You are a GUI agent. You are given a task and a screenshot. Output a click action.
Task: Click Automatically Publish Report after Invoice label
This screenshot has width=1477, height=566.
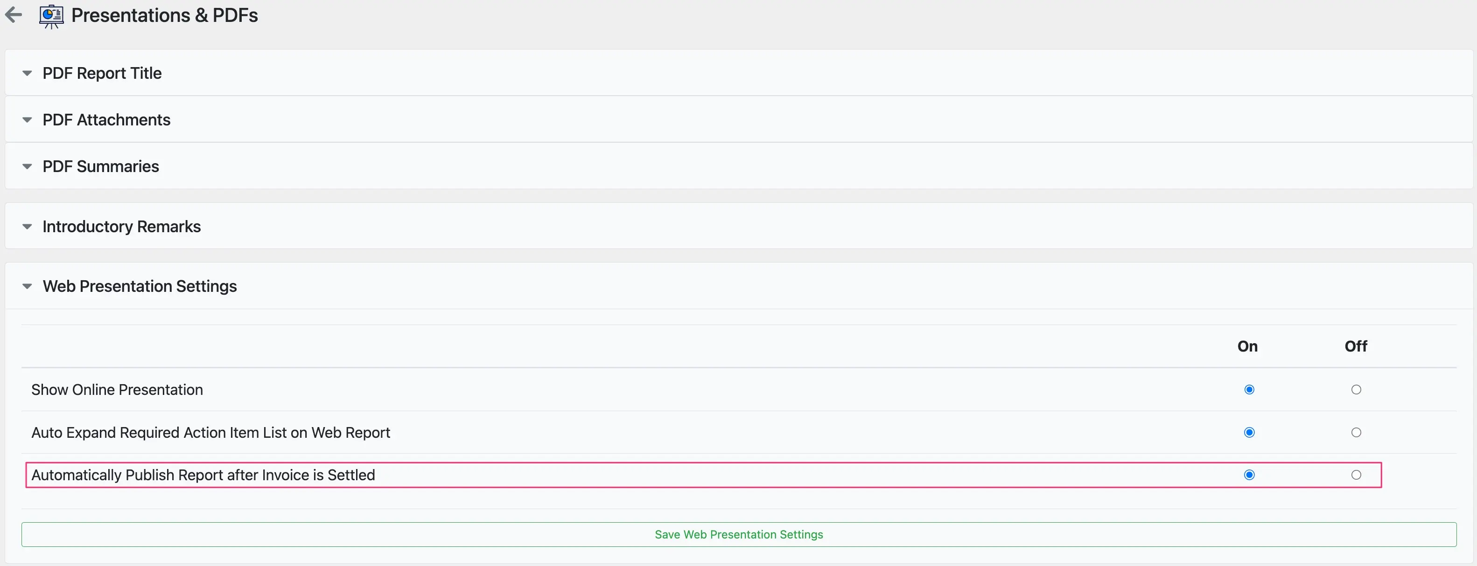(x=203, y=475)
